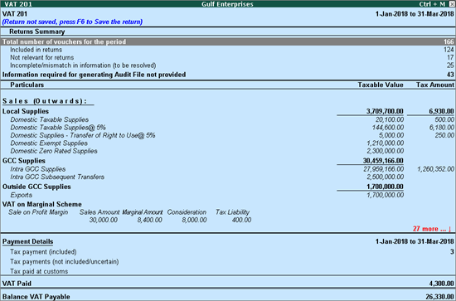Select Intra GCC Subsequent Transfers row

click(x=228, y=177)
